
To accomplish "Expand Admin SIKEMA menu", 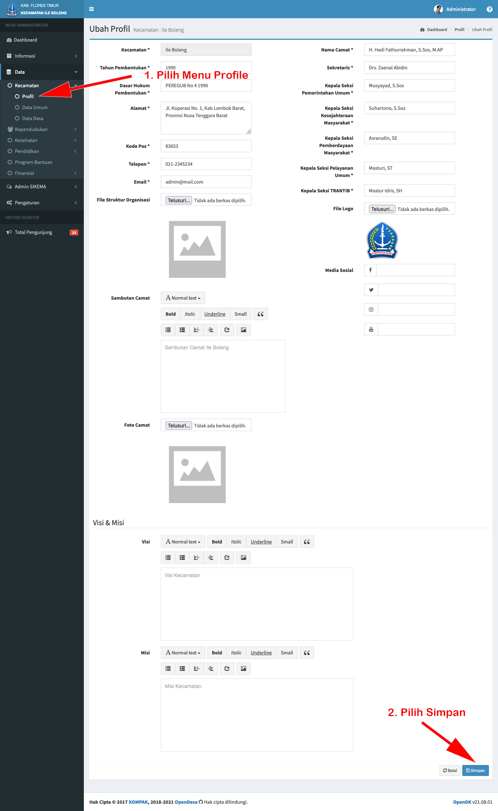I will pyautogui.click(x=42, y=187).
